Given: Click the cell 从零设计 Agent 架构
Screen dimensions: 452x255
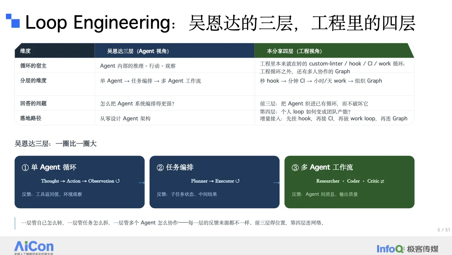Looking at the screenshot, I should 125,118.
